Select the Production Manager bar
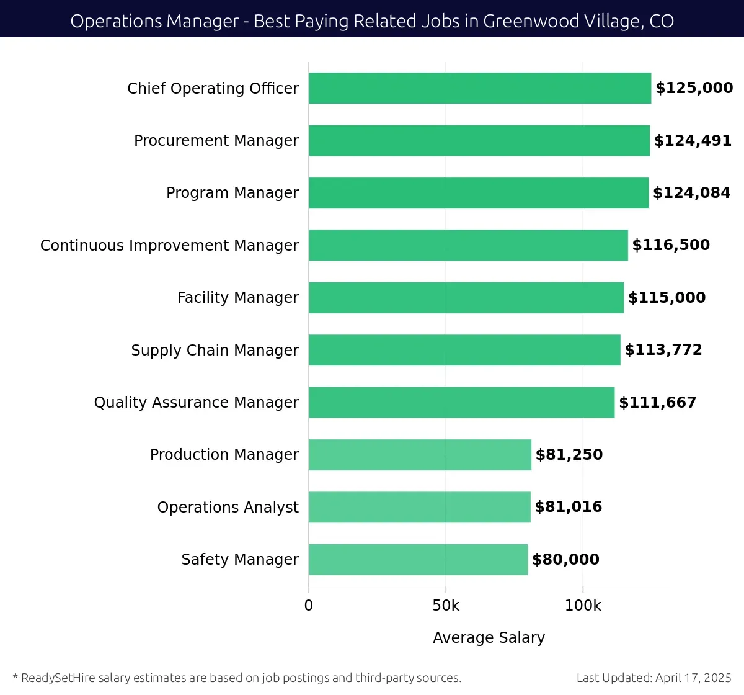Viewport: 744px width, 695px height. (x=420, y=455)
